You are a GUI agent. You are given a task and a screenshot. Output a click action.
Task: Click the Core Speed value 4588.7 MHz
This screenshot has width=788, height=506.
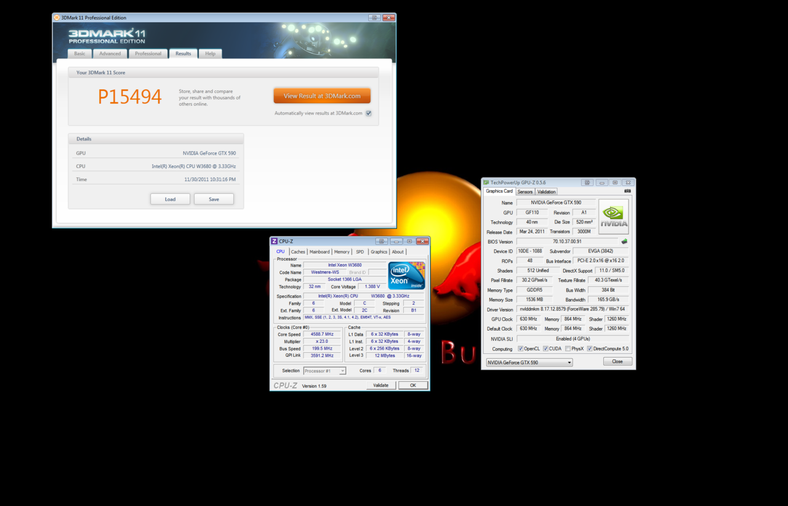(322, 334)
